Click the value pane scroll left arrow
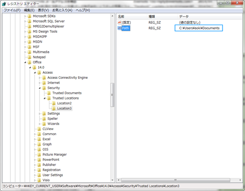245x191 pixels. click(119, 180)
